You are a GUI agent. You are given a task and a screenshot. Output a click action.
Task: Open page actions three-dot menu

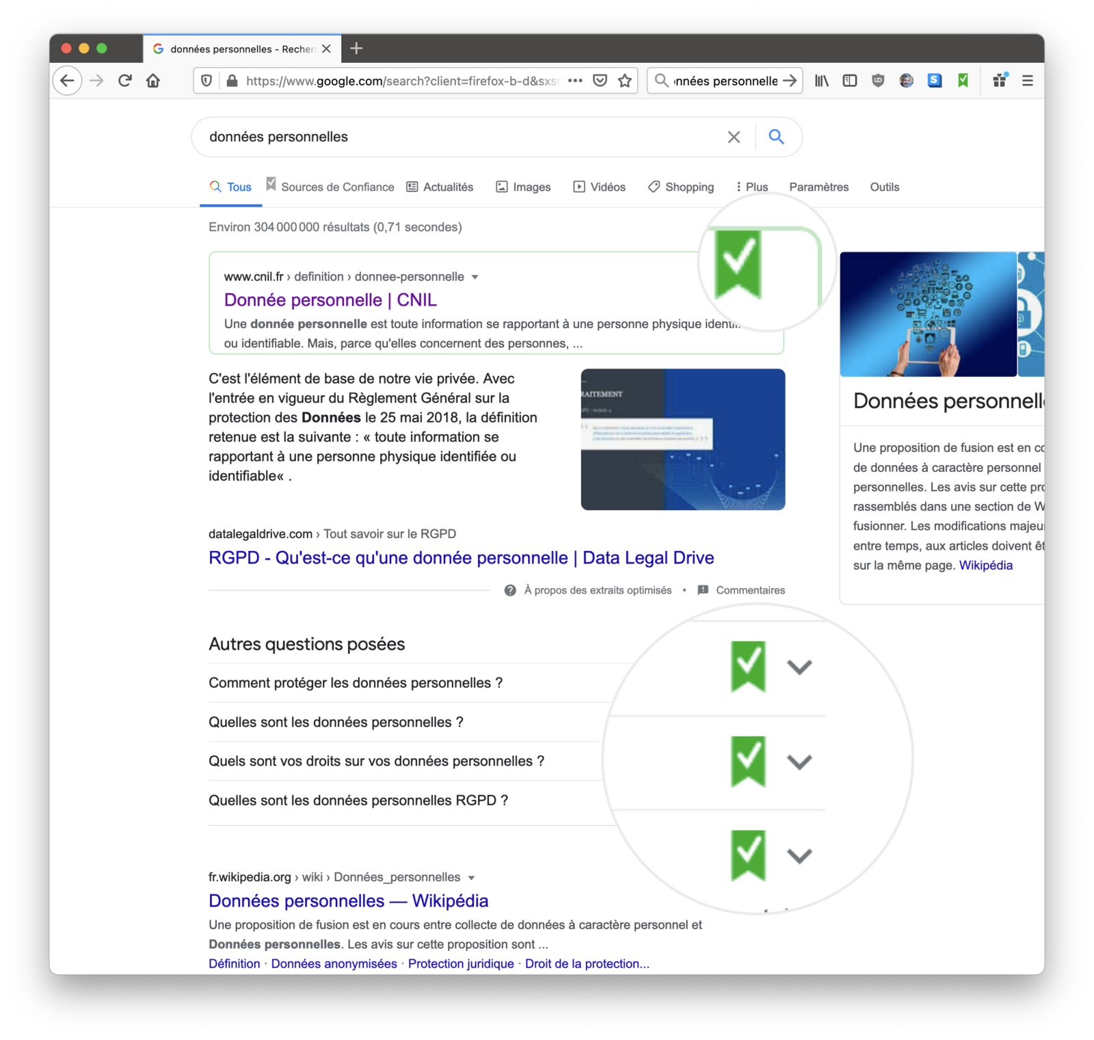click(x=575, y=81)
